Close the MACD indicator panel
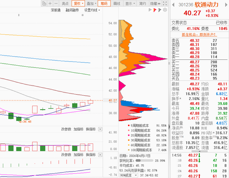Viewport: 229px width, 178px height. pyautogui.click(x=100, y=155)
